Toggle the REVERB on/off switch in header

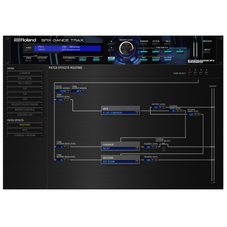click(x=168, y=60)
